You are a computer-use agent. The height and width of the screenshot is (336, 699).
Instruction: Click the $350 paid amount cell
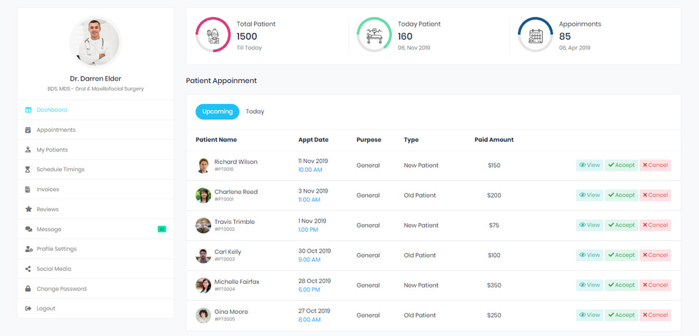[494, 285]
